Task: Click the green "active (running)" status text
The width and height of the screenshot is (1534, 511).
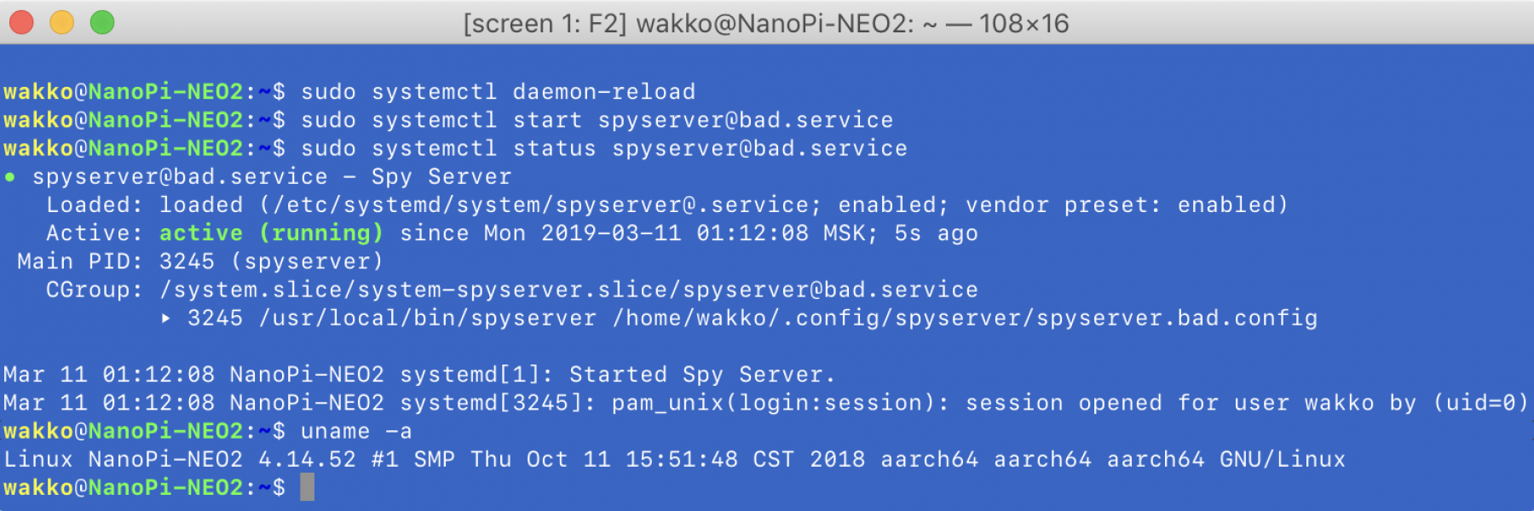Action: click(x=271, y=233)
